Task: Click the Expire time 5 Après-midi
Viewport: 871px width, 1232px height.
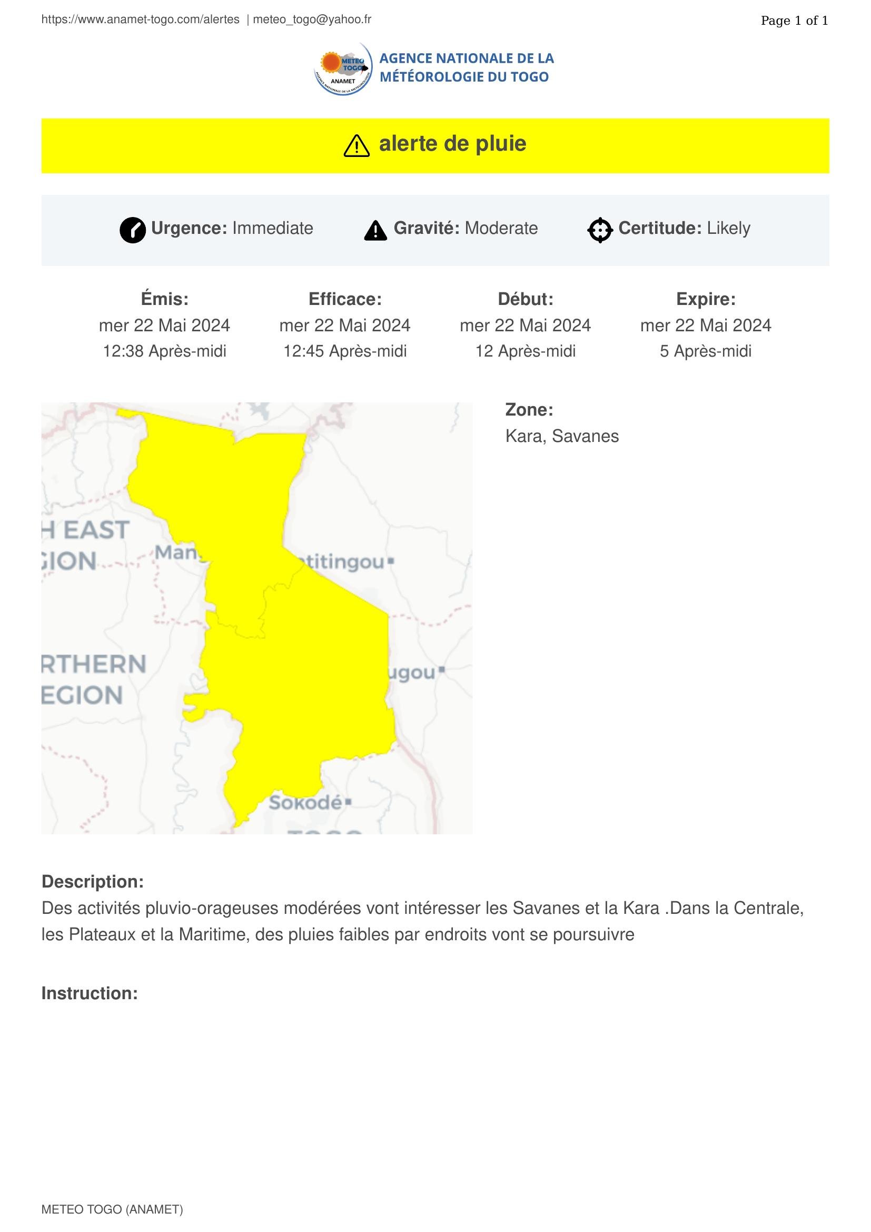Action: pos(705,351)
